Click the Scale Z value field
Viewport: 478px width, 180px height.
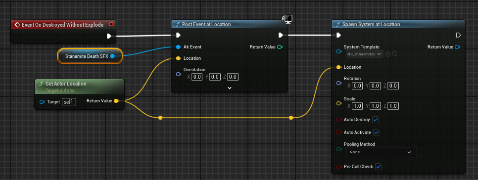click(393, 106)
